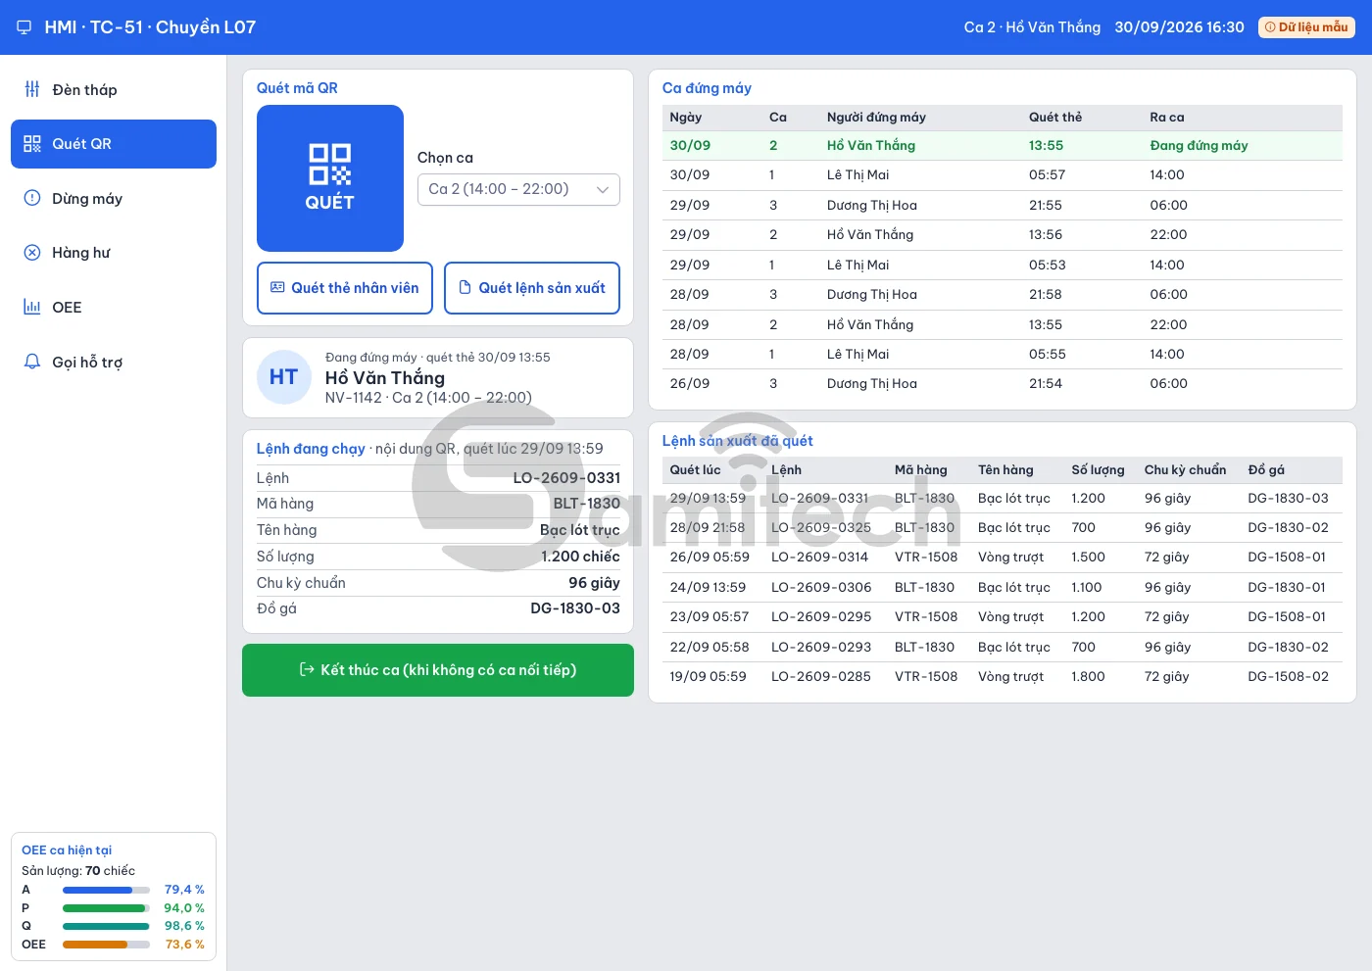Click the OEE bar chart icon
Image resolution: width=1372 pixels, height=971 pixels.
click(32, 307)
